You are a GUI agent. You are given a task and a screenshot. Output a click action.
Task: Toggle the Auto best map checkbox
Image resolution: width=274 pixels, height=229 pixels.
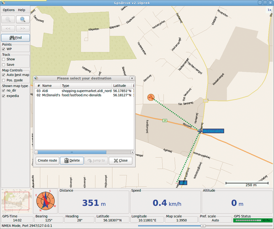4,75
